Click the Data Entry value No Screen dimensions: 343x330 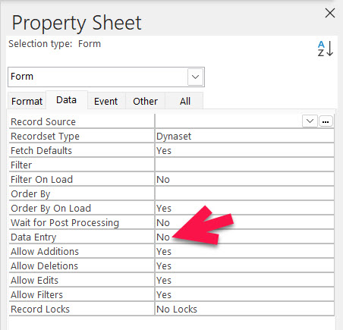[x=244, y=237]
